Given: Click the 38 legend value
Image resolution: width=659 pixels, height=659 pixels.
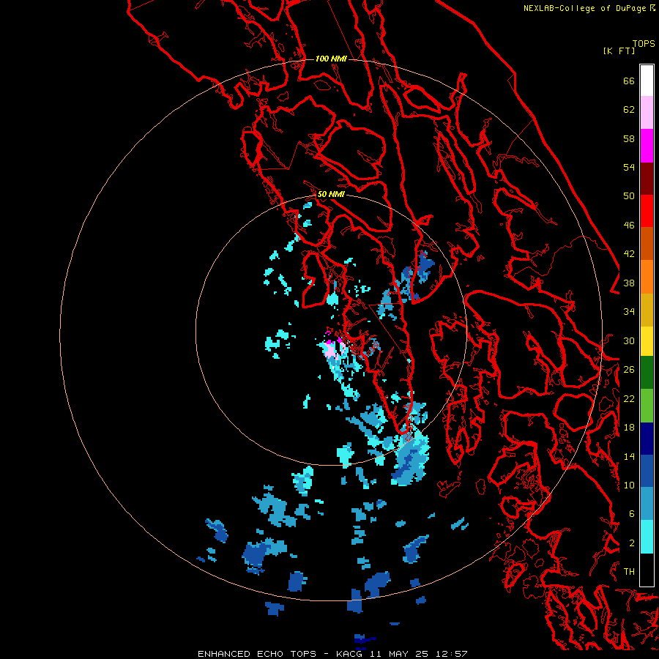Looking at the screenshot, I should [x=629, y=283].
